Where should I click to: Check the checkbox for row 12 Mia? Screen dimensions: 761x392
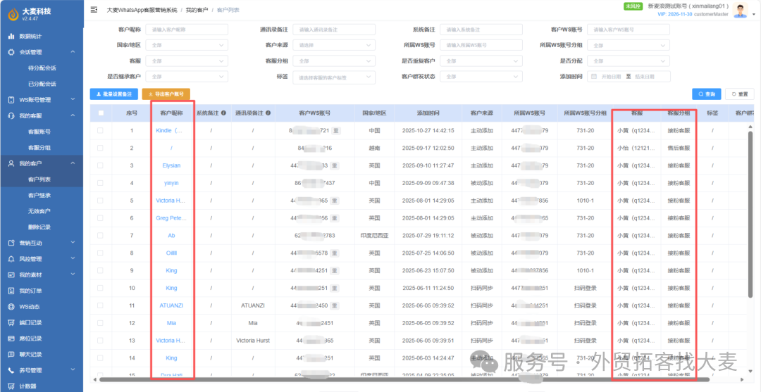point(101,322)
